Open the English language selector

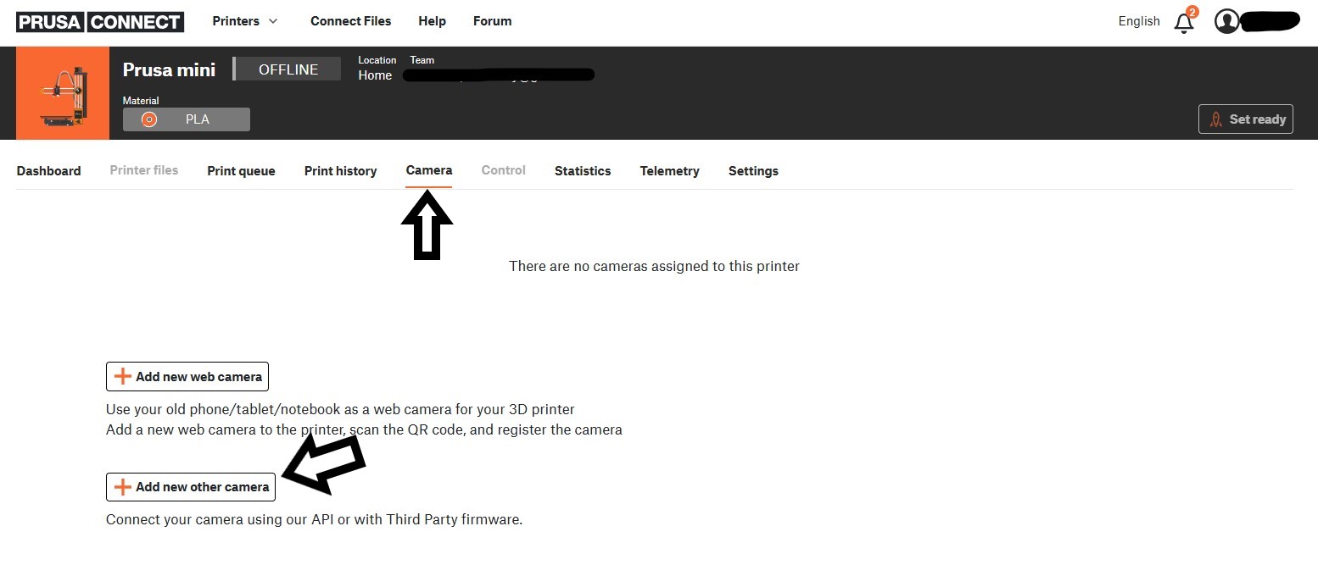[x=1138, y=21]
